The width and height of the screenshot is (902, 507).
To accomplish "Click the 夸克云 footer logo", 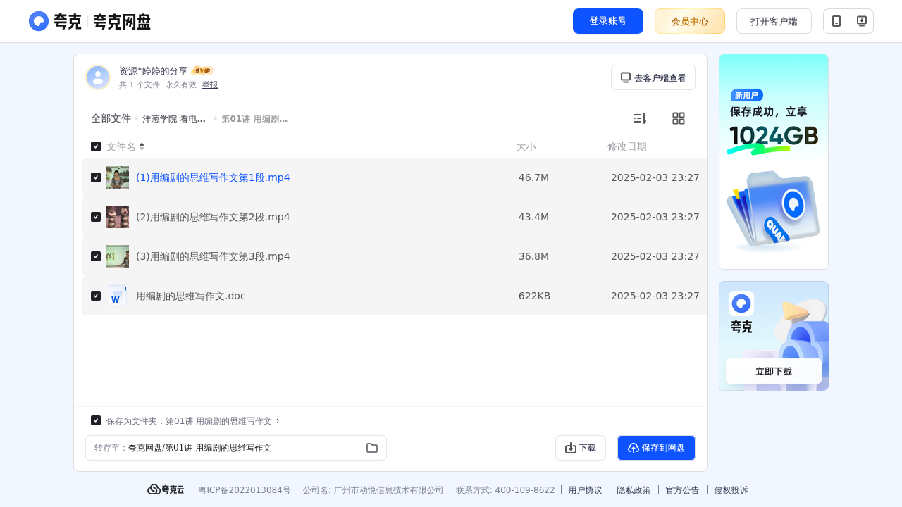I will tap(166, 489).
